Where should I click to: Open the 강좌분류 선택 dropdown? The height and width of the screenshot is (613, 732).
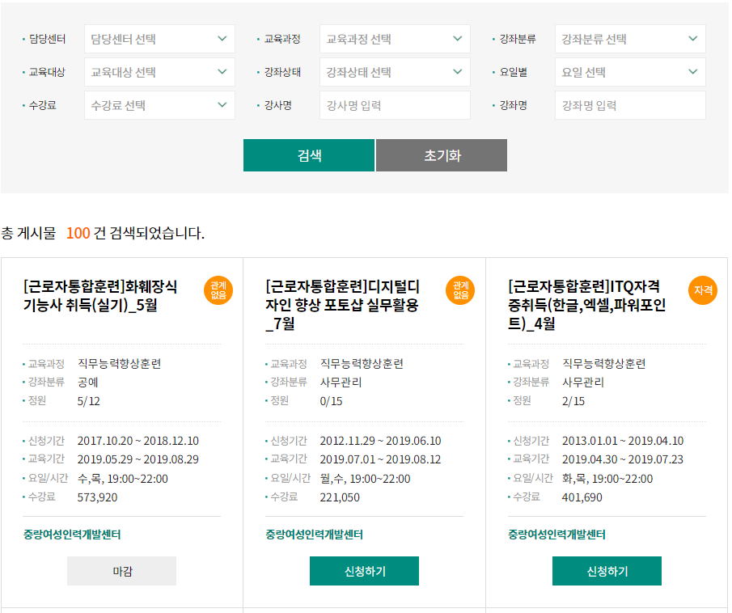[630, 39]
